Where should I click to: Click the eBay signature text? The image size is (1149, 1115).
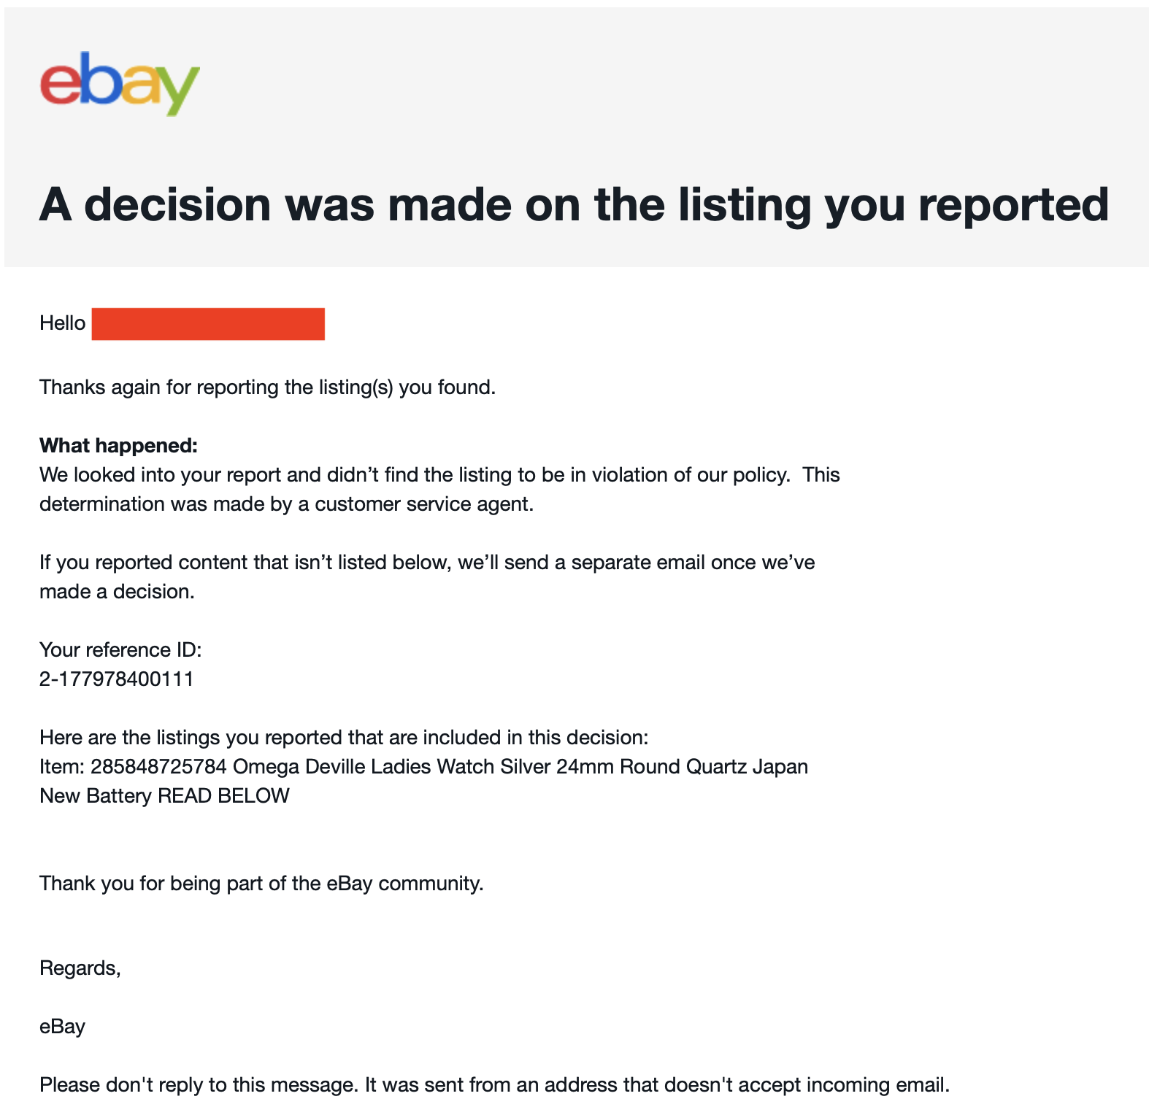coord(62,1027)
